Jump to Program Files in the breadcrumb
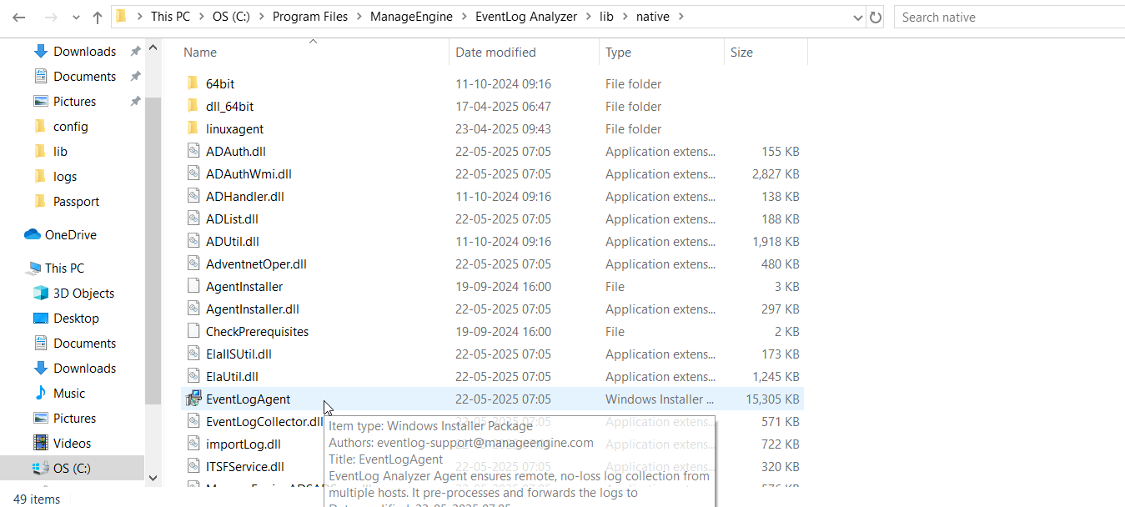Viewport: 1125px width, 507px height. 309,17
